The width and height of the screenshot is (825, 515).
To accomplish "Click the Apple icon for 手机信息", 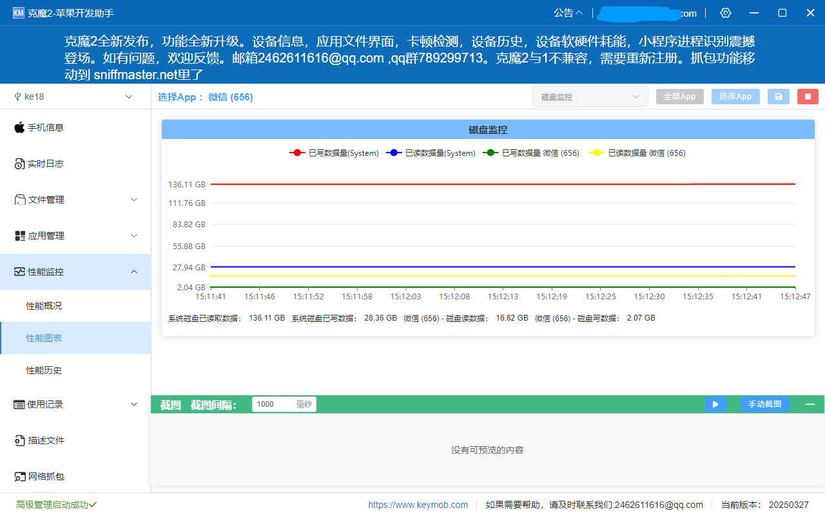I will coord(19,127).
